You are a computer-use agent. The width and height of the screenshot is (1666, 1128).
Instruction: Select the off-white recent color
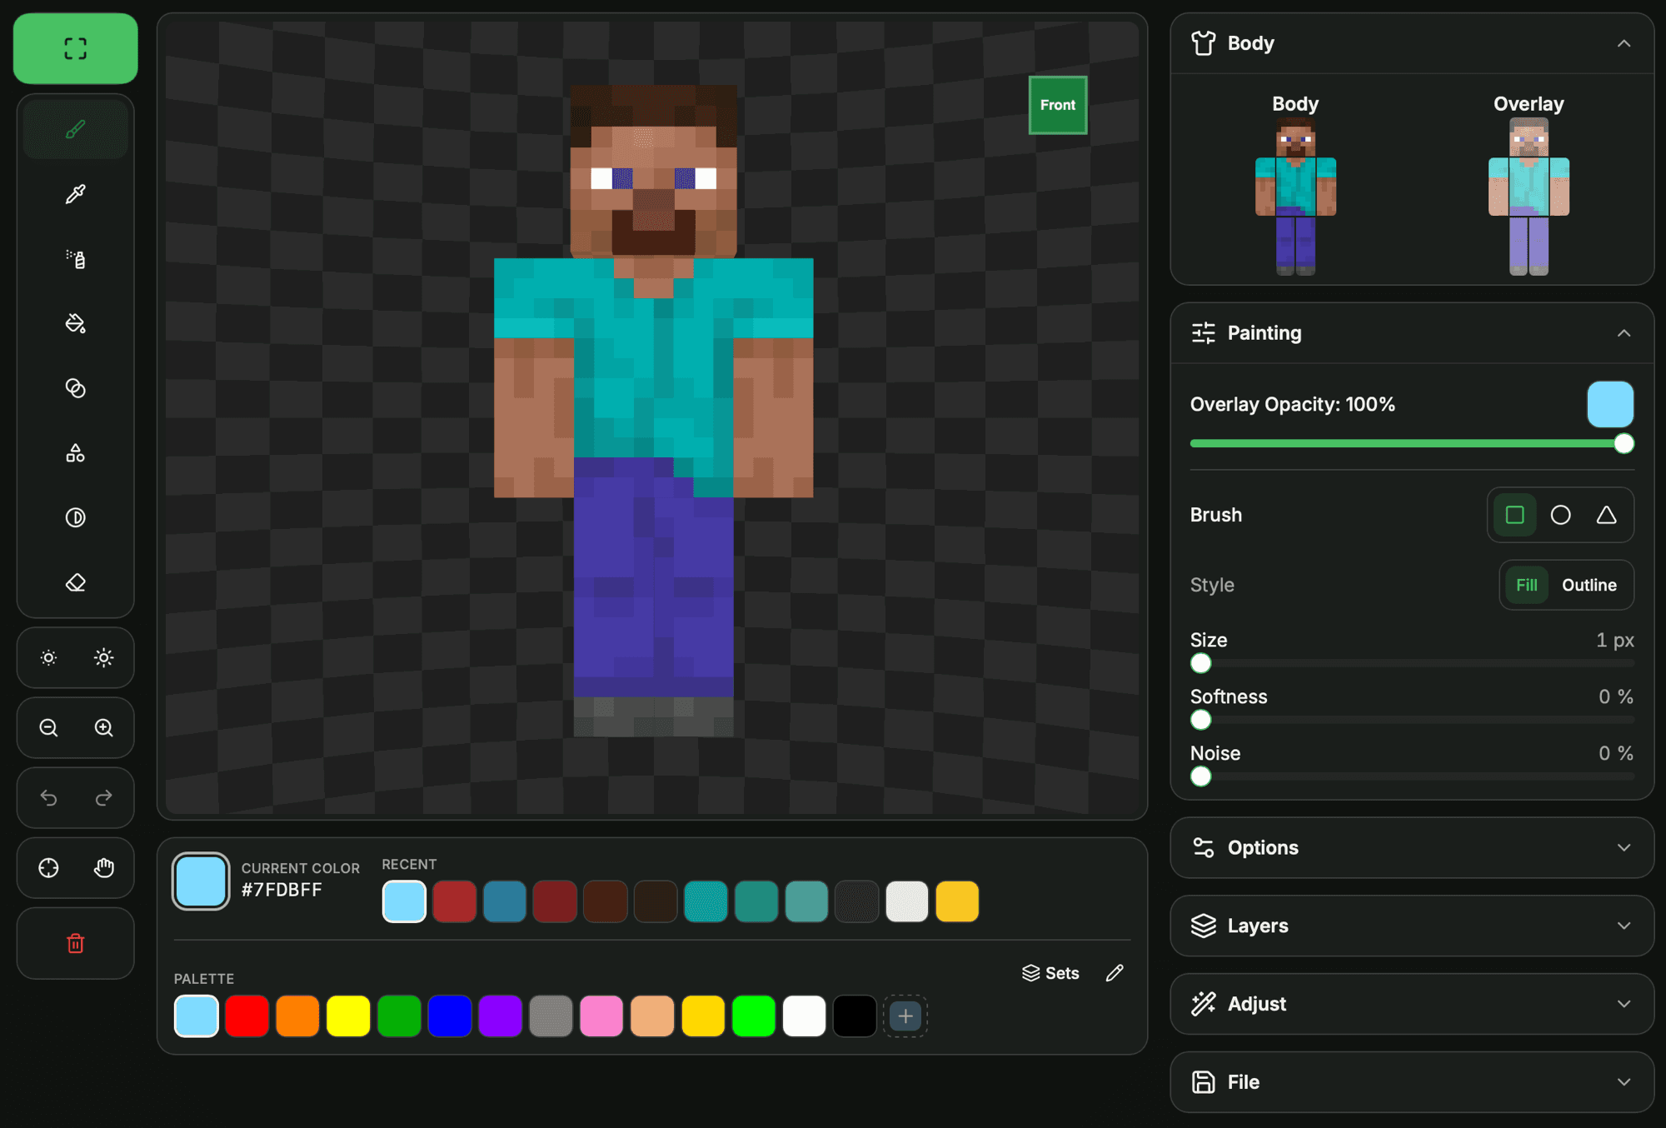click(907, 901)
